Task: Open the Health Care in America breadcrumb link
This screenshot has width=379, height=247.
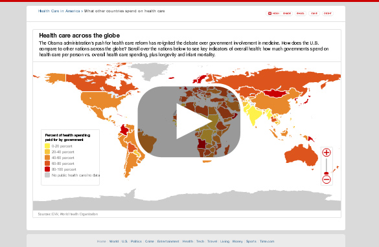Action: [x=59, y=11]
